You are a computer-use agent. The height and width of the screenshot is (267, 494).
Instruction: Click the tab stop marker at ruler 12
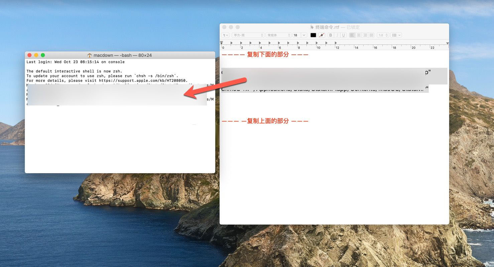point(336,43)
